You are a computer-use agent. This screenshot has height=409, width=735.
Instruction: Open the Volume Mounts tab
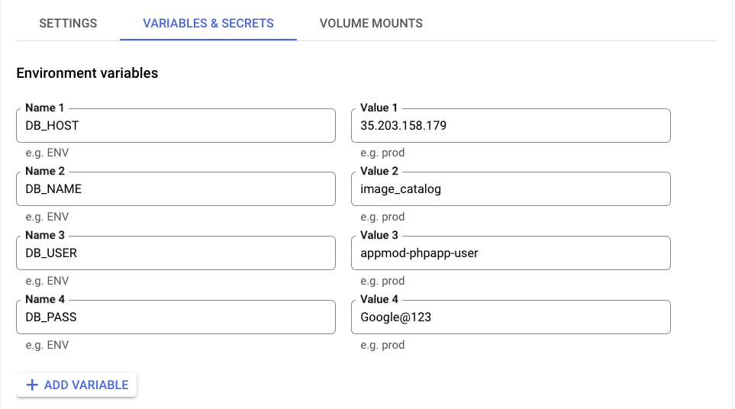pyautogui.click(x=371, y=23)
